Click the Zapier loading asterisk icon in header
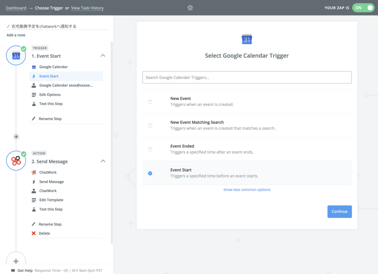This screenshot has width=378, height=274. click(x=190, y=8)
